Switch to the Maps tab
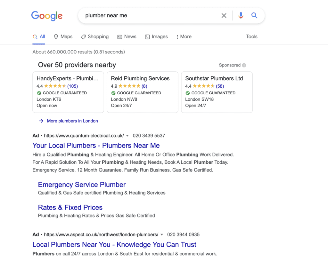 coord(63,37)
